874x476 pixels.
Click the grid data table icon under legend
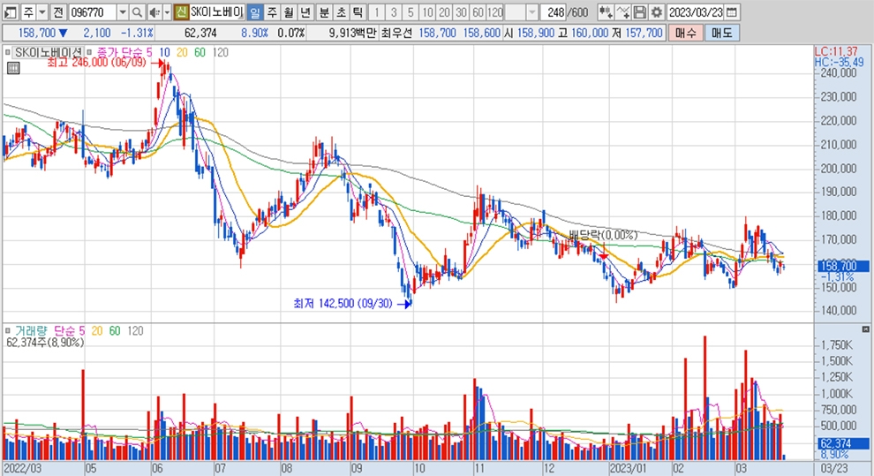click(13, 69)
